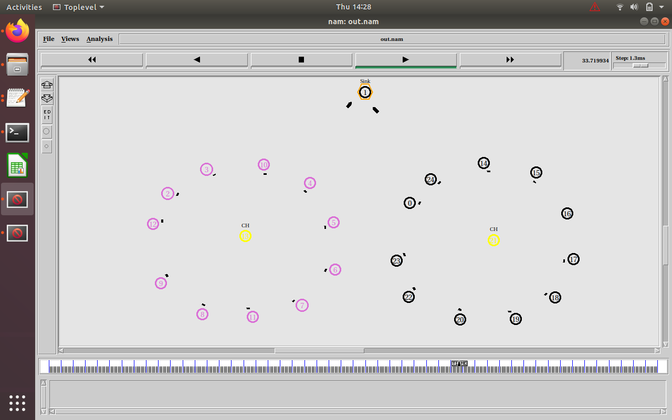Click black node 24
This screenshot has height=420, width=672.
pos(430,180)
